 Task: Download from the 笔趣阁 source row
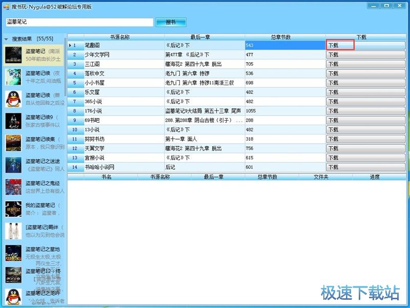[x=366, y=46]
